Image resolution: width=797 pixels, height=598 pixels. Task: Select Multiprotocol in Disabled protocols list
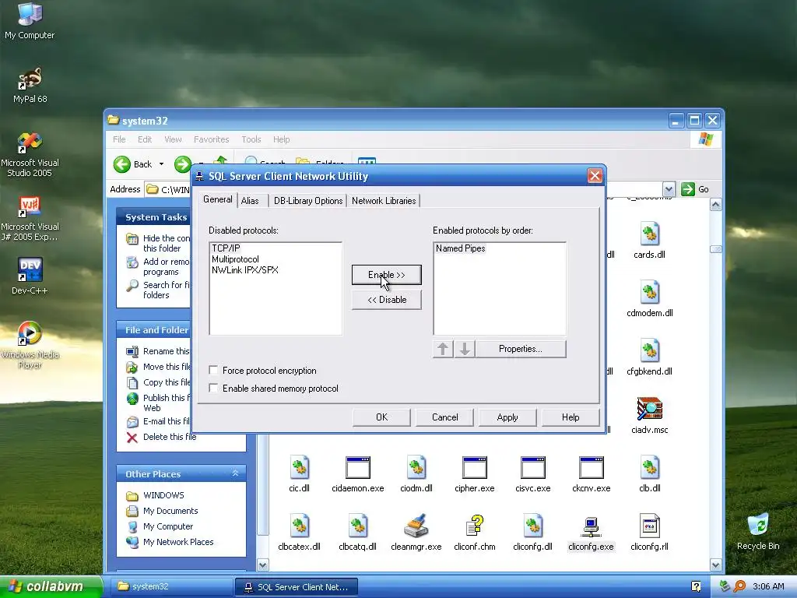pos(235,259)
